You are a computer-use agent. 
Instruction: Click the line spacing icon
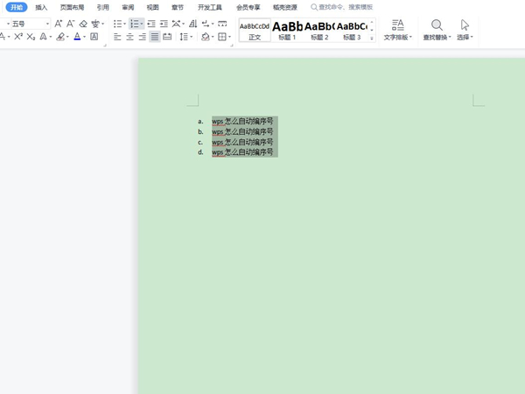(184, 37)
